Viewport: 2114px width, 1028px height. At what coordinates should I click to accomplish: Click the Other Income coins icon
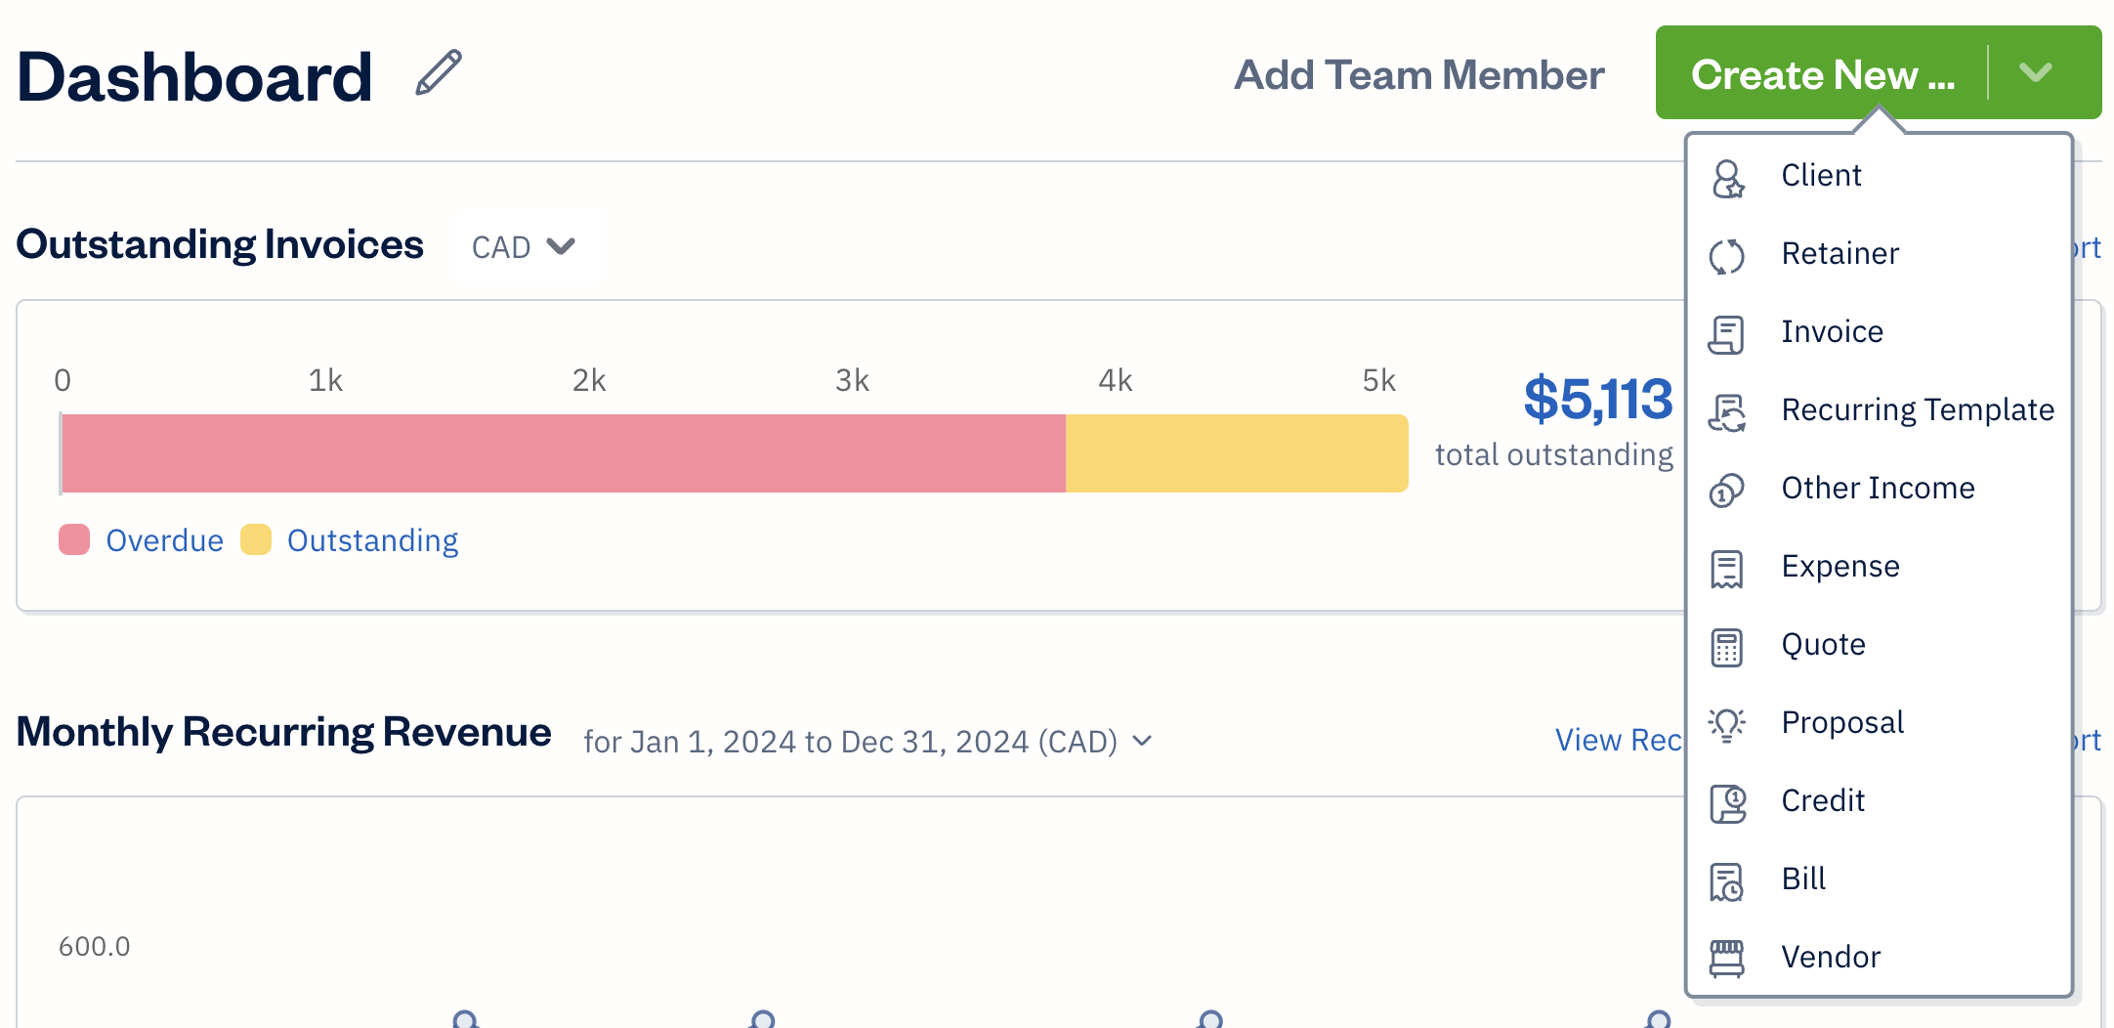(1726, 490)
